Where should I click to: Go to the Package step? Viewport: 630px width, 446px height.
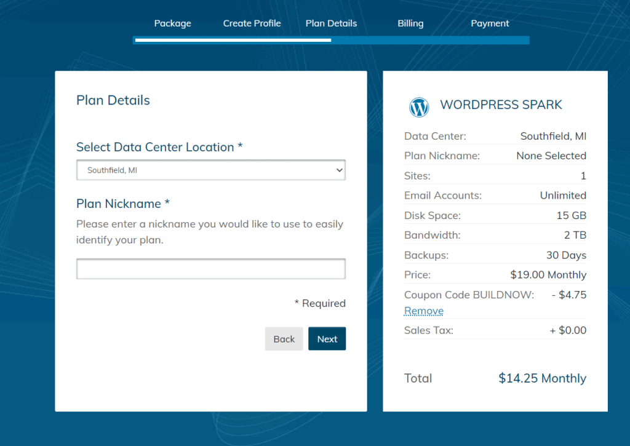coord(173,23)
